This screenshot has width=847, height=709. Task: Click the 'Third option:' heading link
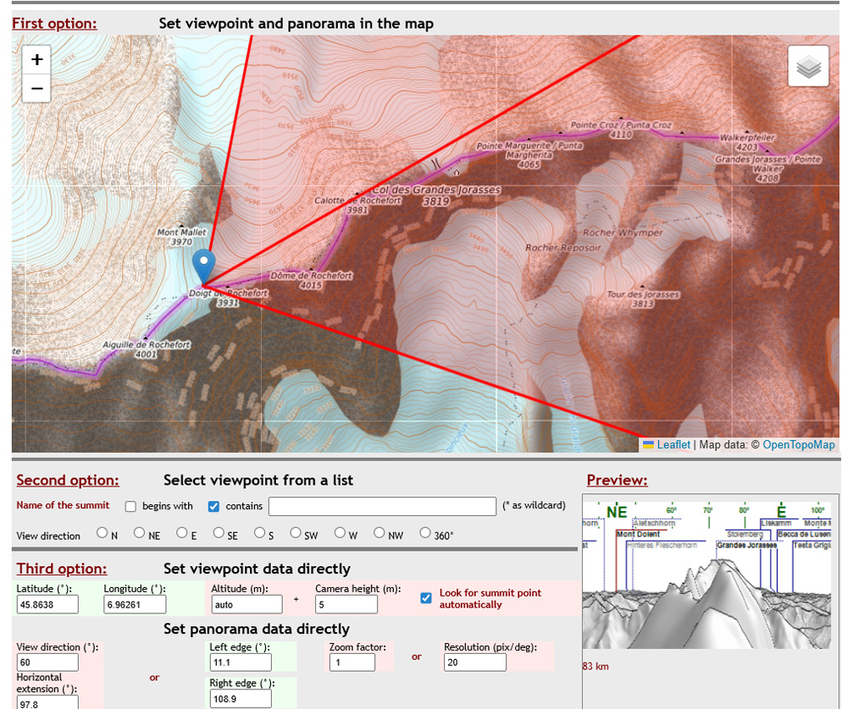(x=62, y=569)
